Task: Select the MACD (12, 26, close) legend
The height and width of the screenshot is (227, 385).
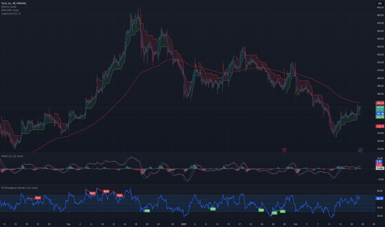Action: pyautogui.click(x=12, y=156)
